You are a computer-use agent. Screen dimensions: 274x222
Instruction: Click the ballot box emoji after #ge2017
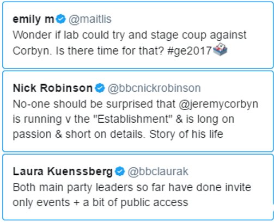click(x=220, y=49)
